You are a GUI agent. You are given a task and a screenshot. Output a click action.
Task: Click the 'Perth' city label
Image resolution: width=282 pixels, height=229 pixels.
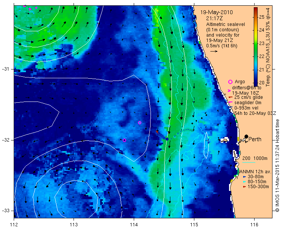[x=255, y=139]
